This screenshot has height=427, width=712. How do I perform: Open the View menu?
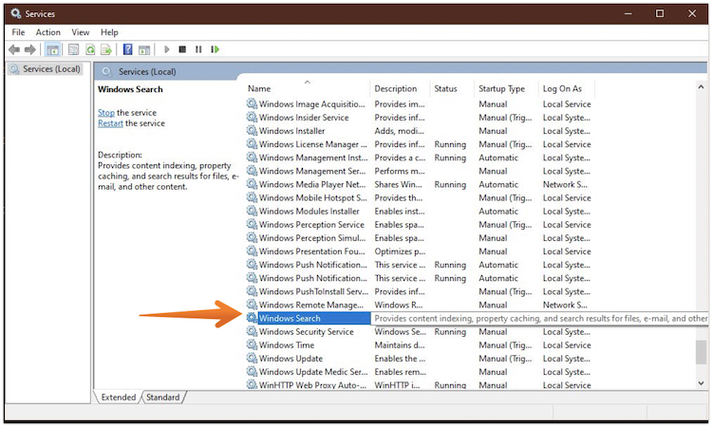pos(83,32)
